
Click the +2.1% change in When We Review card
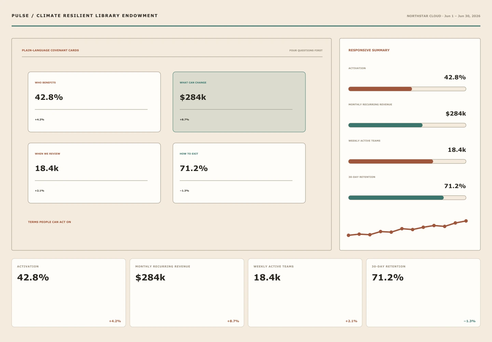pos(39,191)
